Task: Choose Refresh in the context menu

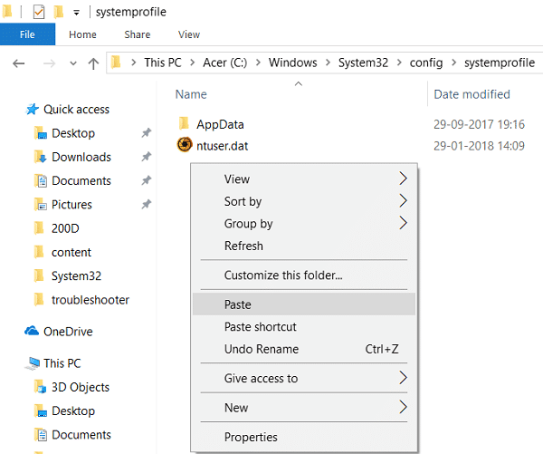Action: point(243,246)
